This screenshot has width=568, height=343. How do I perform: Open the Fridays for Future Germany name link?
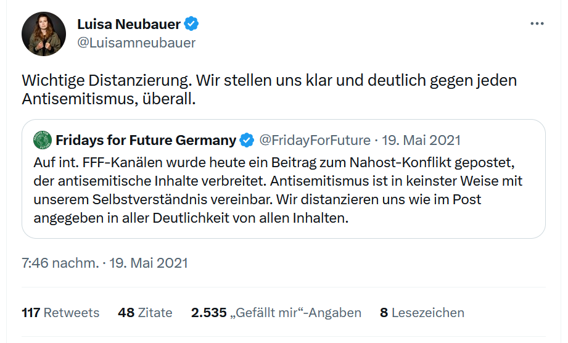pyautogui.click(x=146, y=140)
